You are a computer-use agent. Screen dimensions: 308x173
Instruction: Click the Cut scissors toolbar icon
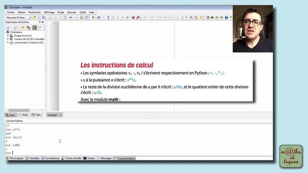56,17
